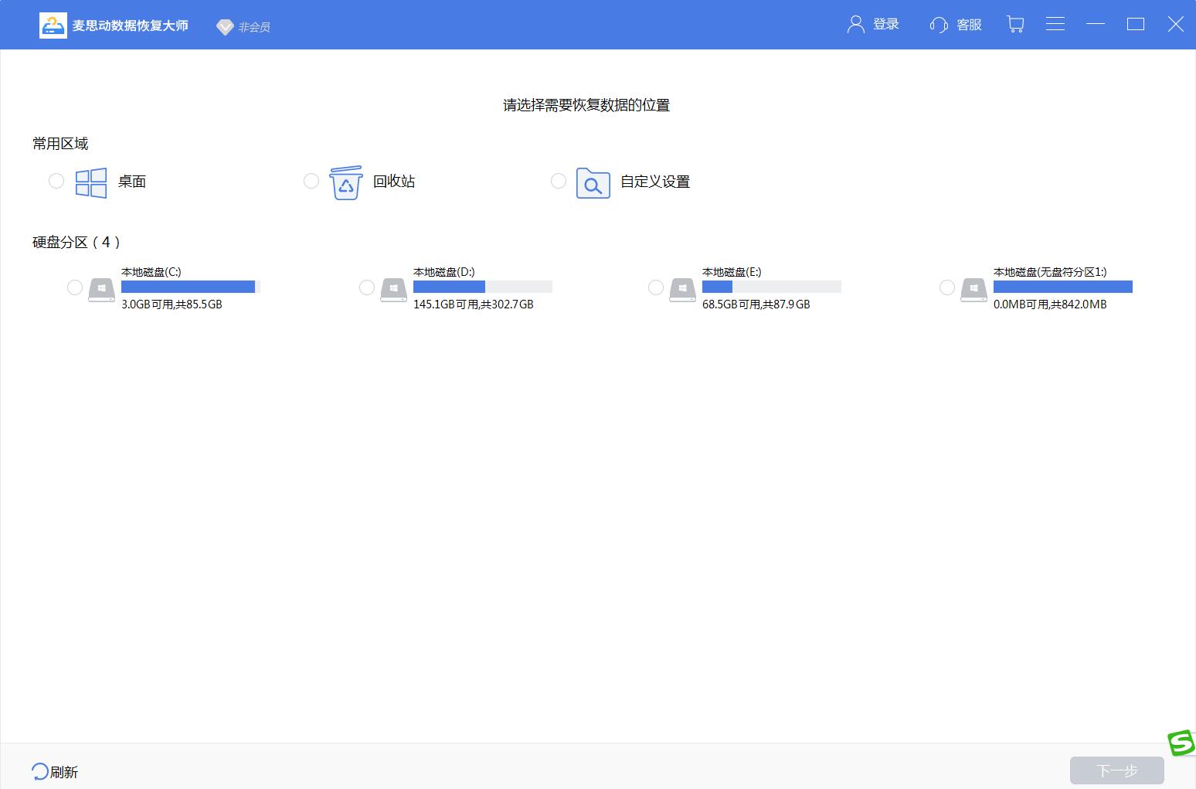Image resolution: width=1196 pixels, height=789 pixels.
Task: Select the 自定义设置 radio button
Action: [x=559, y=181]
